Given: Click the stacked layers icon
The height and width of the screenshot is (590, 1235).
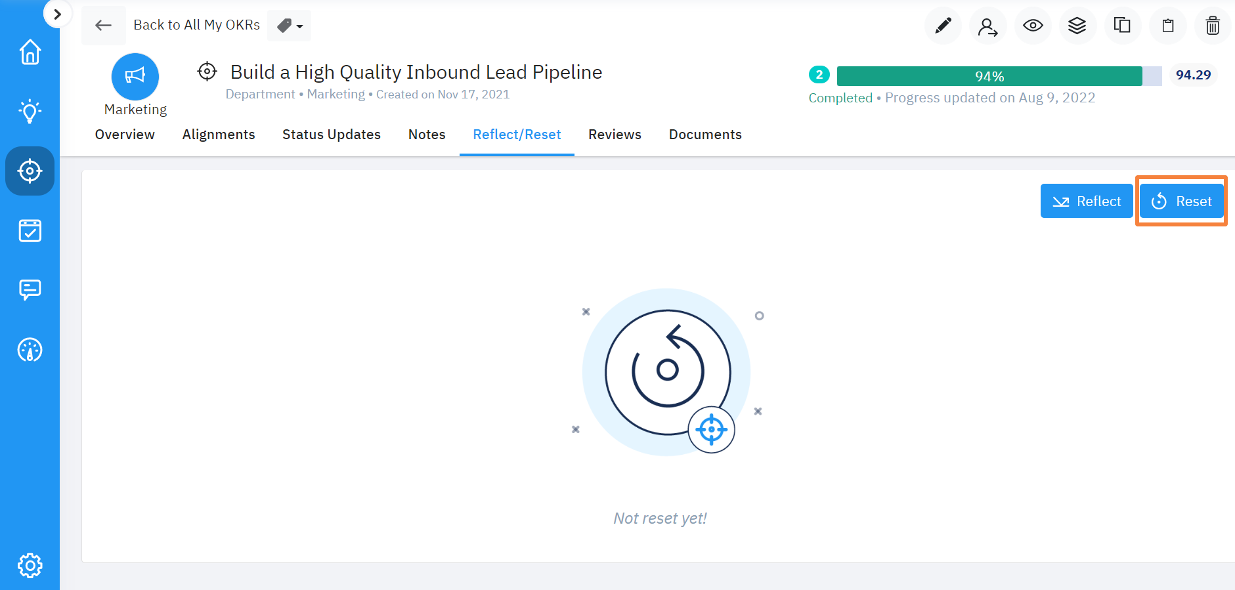Looking at the screenshot, I should pos(1077,26).
